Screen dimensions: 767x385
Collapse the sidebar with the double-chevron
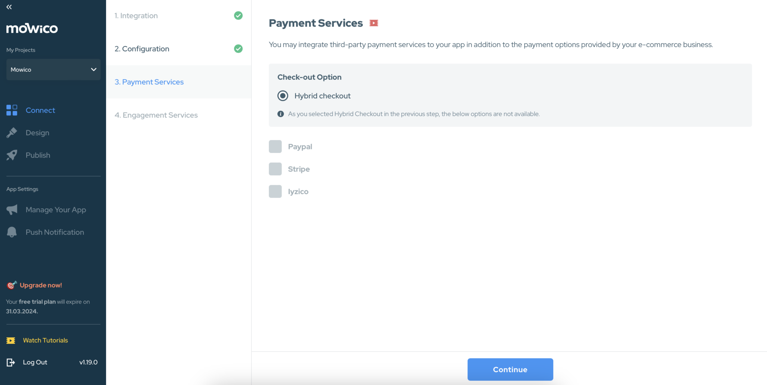9,6
